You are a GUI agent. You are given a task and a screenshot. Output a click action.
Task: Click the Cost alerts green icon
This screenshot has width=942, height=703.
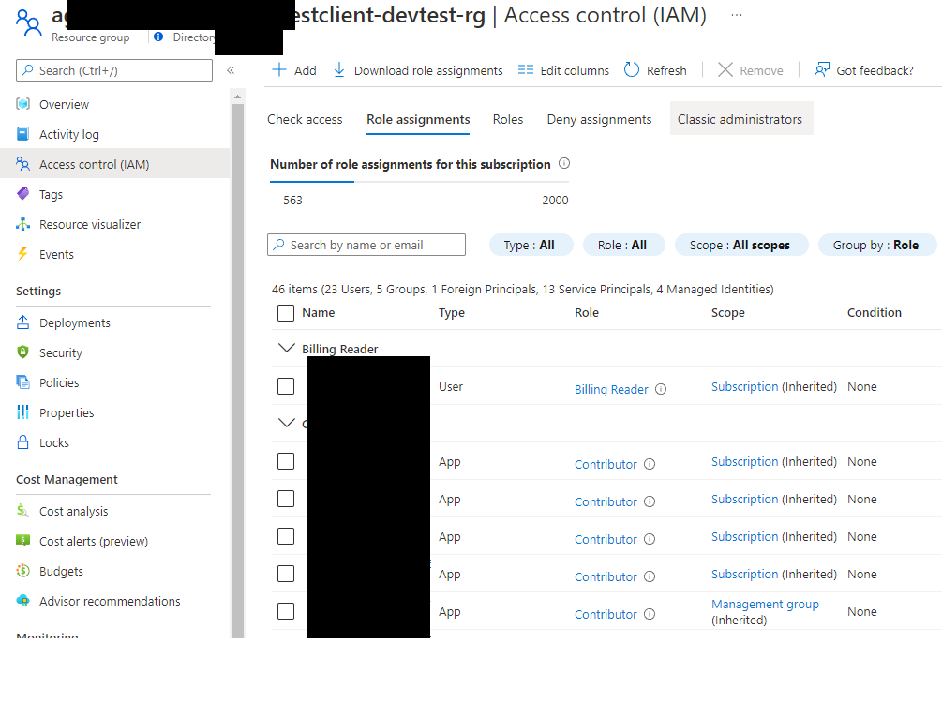[22, 540]
